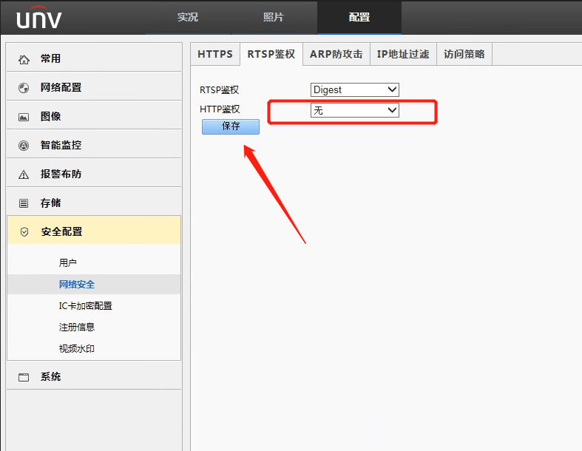The height and width of the screenshot is (451, 582).
Task: Click the home icon beside 常用
Action: [24, 59]
